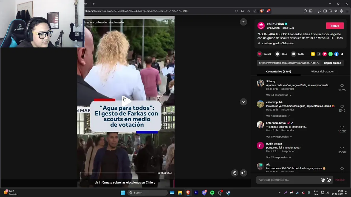The width and height of the screenshot is (351, 197).
Task: Open Spotify from the taskbar
Action: 212,193
